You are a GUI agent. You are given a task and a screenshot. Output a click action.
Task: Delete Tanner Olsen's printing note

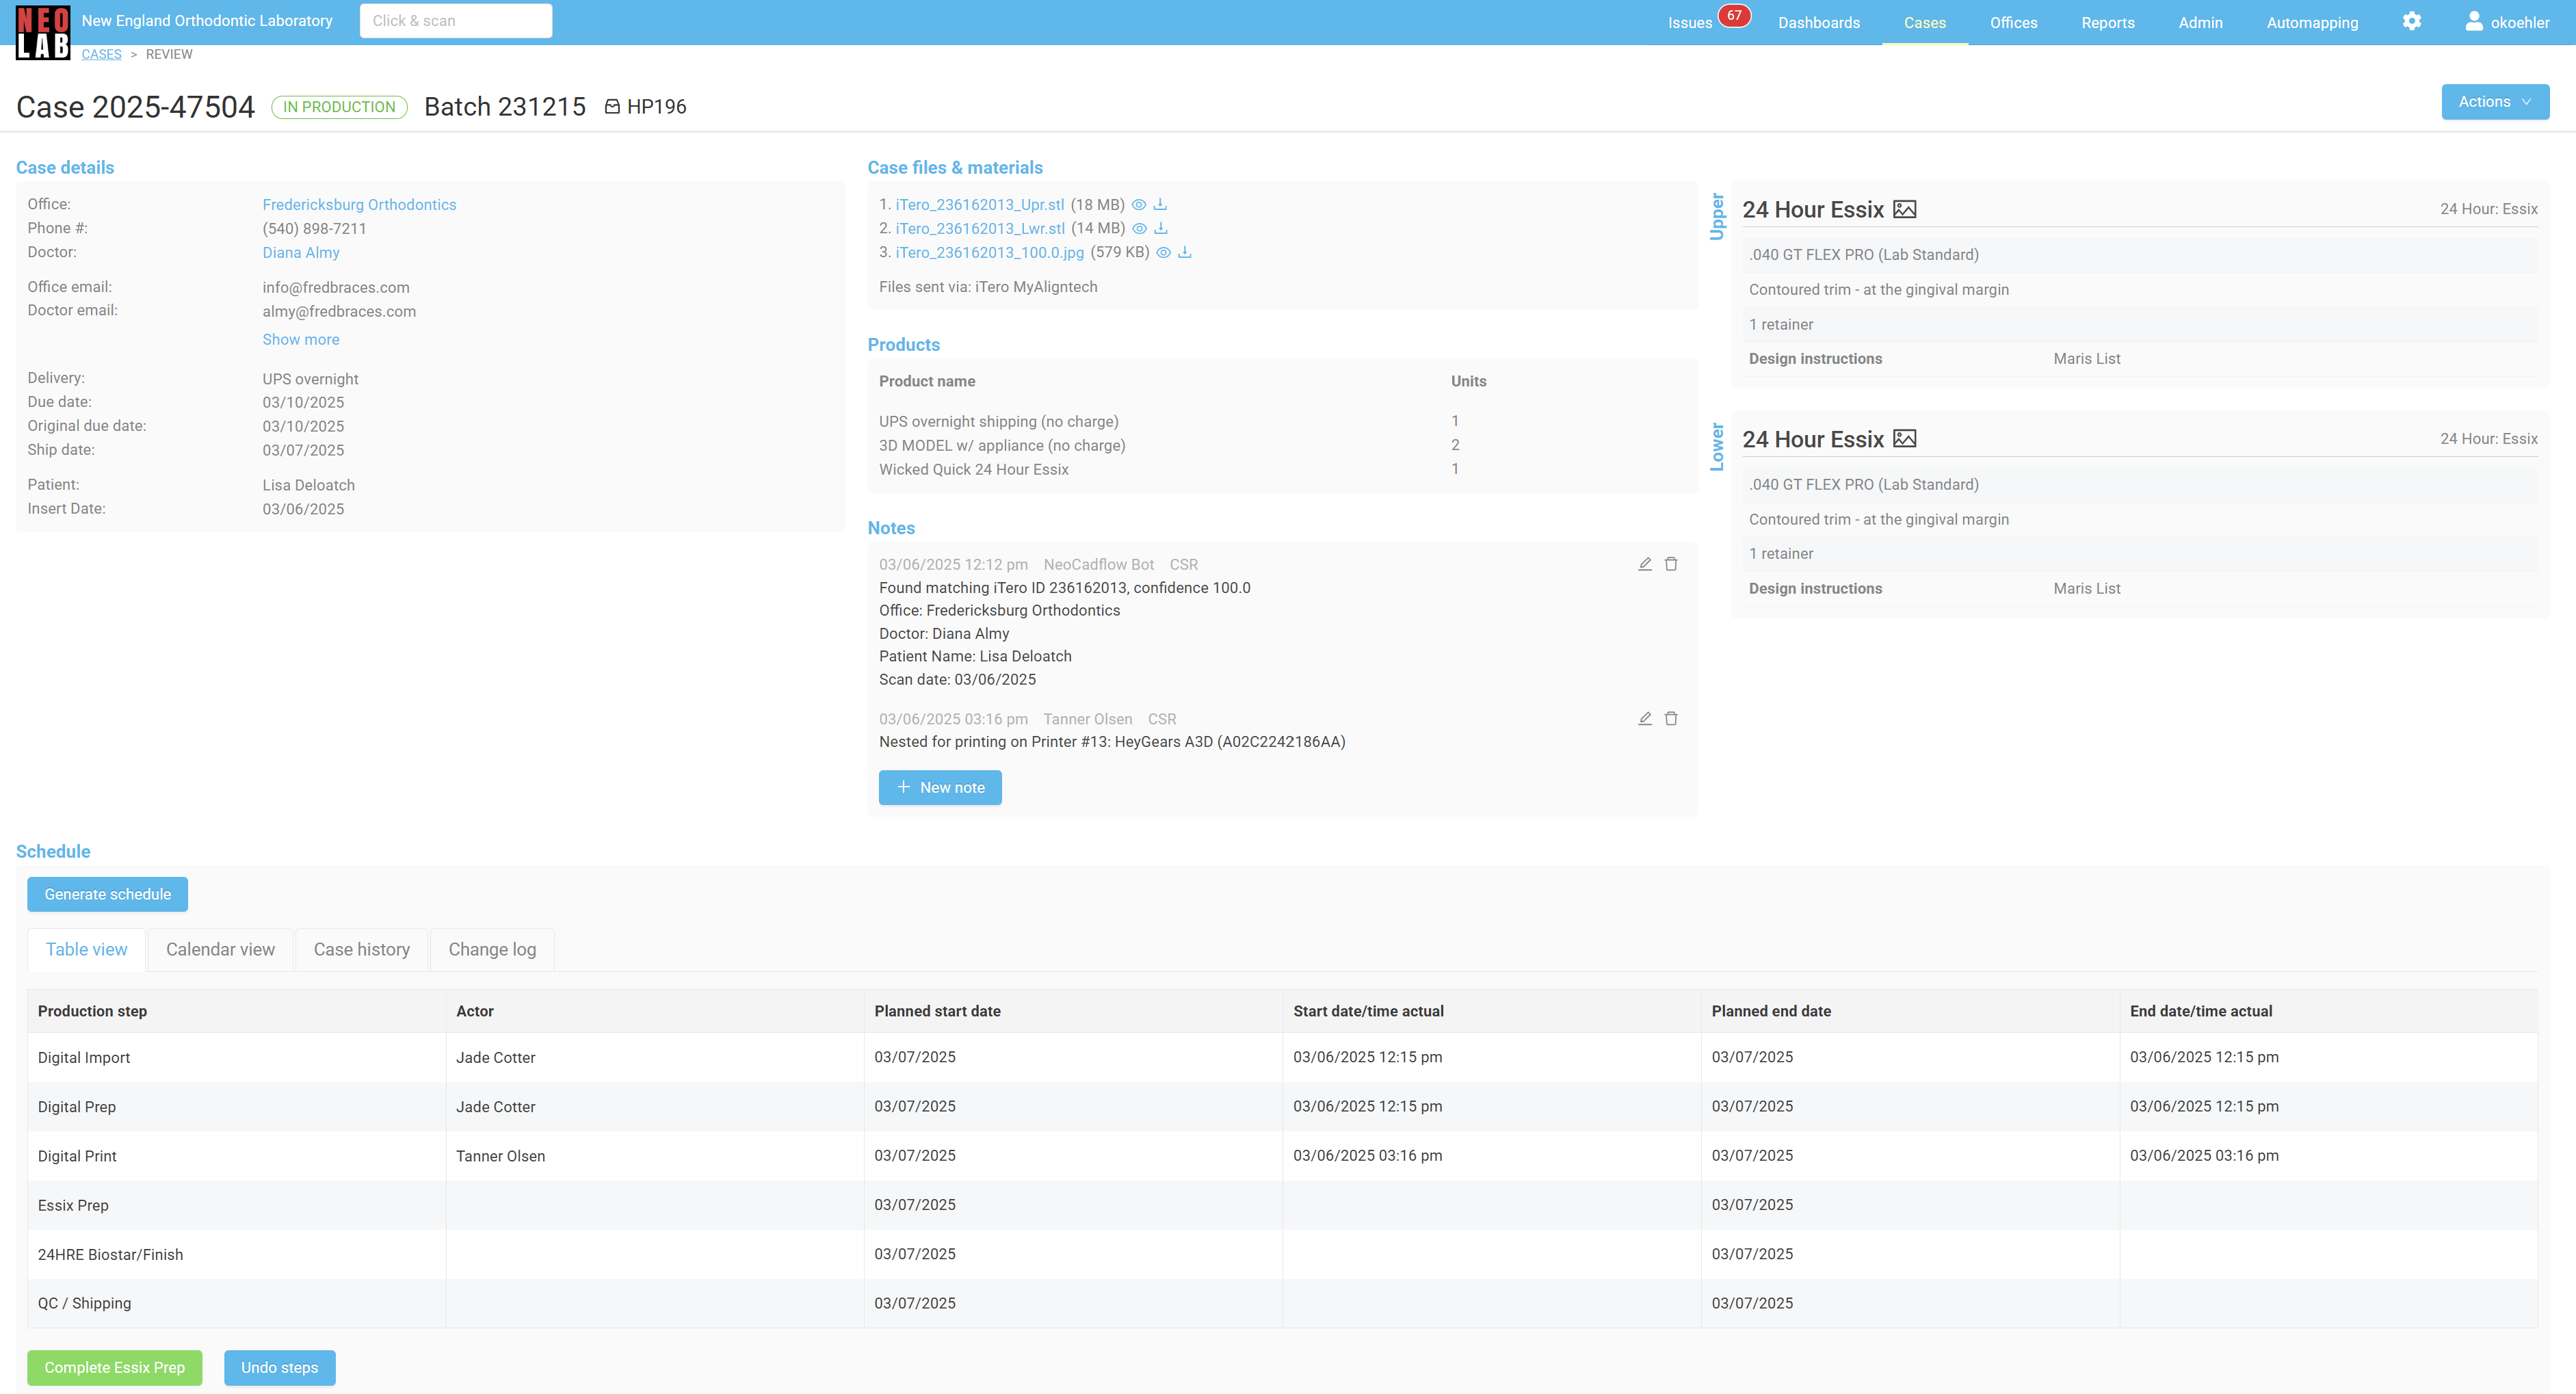[x=1671, y=718]
